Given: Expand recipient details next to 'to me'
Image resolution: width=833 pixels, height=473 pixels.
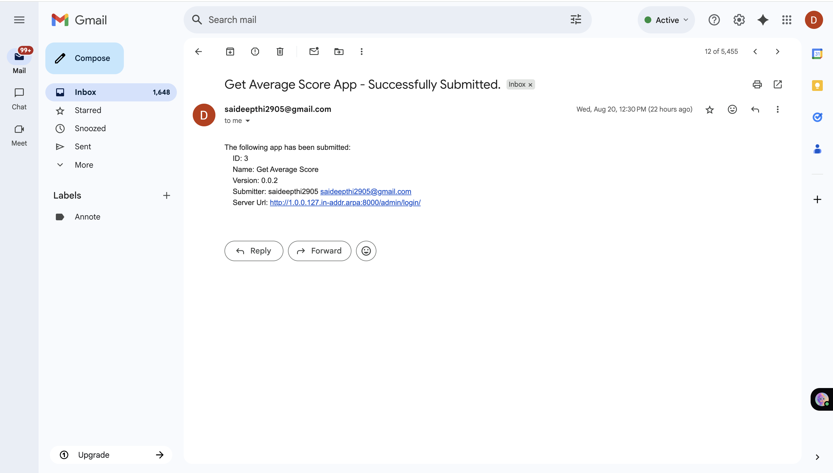Looking at the screenshot, I should tap(248, 121).
